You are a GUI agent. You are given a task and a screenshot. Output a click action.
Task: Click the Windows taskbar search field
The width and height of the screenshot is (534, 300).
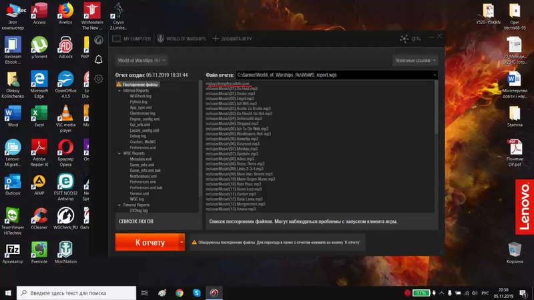(x=76, y=293)
